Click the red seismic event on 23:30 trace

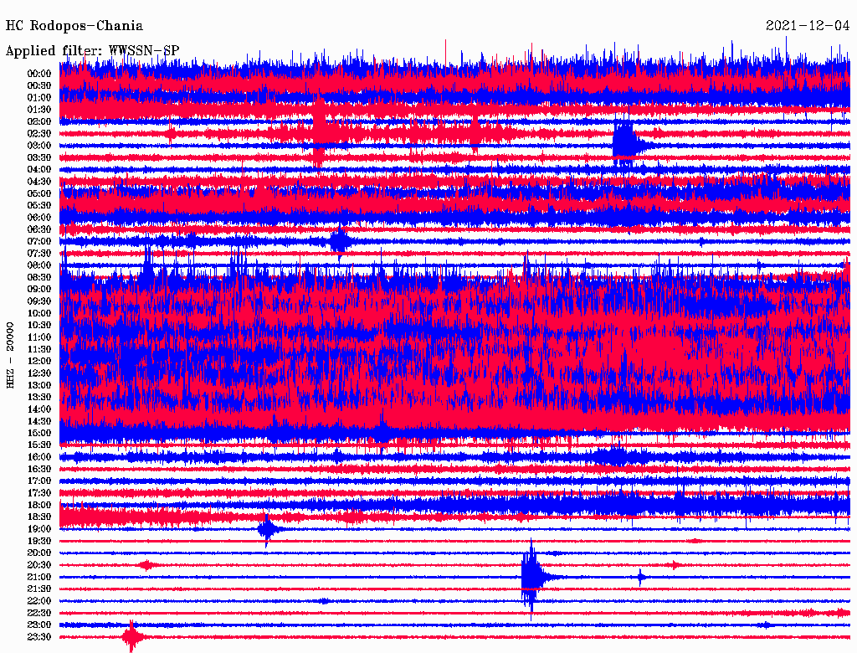[x=131, y=637]
